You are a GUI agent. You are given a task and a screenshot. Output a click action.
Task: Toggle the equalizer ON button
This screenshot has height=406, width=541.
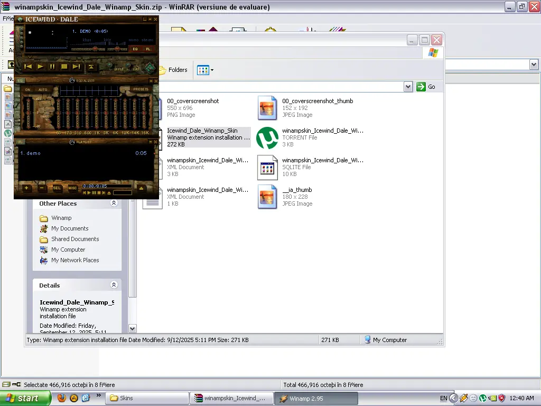(28, 89)
